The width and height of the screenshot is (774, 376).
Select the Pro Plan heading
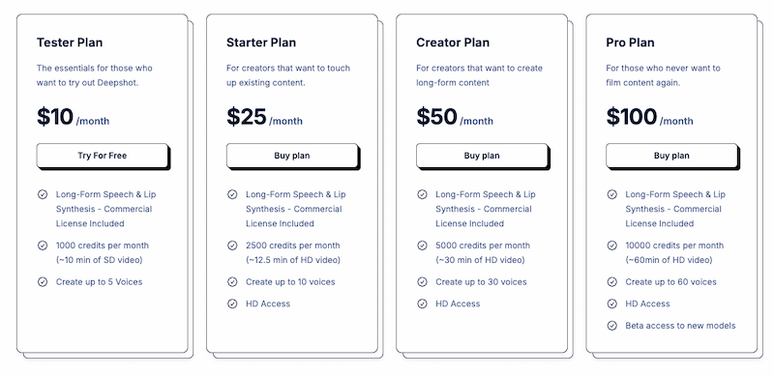pos(631,43)
